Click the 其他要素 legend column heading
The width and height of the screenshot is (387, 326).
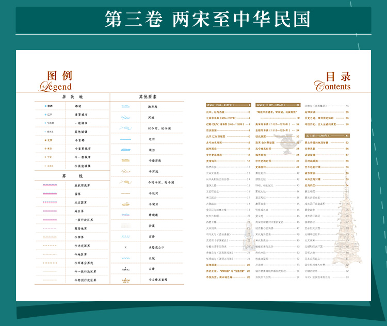click(147, 96)
